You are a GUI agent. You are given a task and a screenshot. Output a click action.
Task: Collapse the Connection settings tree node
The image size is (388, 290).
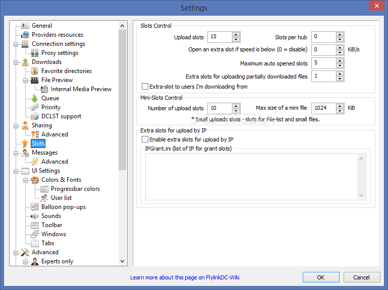[16, 45]
